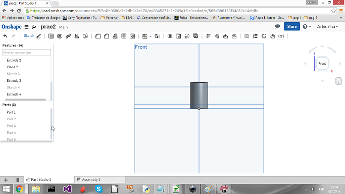
Task: Click the Redo arrow icon
Action: [14, 36]
